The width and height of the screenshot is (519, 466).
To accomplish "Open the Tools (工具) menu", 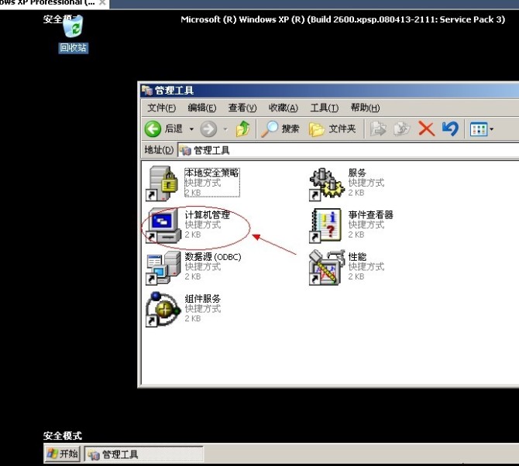I will (x=325, y=108).
